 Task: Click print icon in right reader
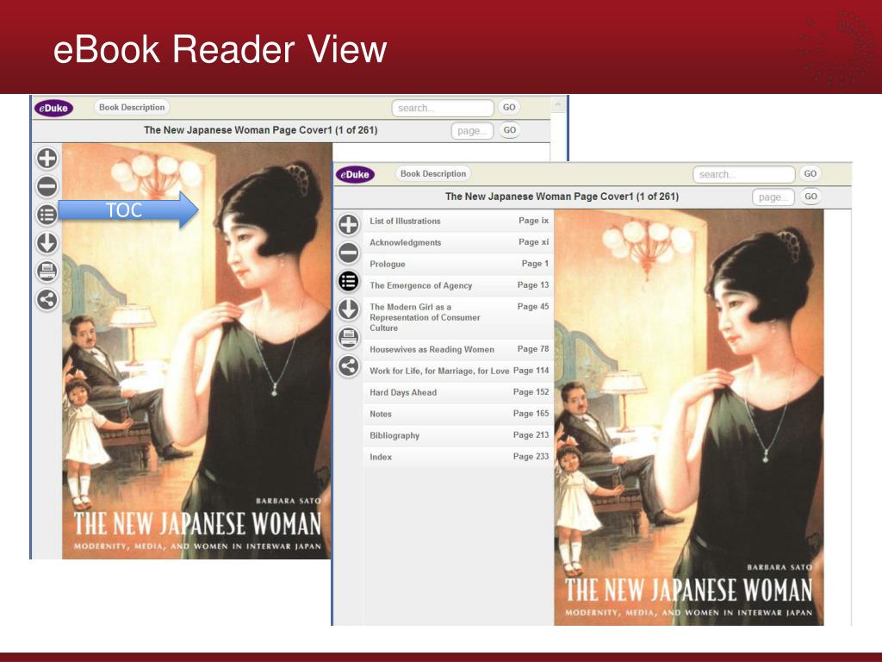349,338
